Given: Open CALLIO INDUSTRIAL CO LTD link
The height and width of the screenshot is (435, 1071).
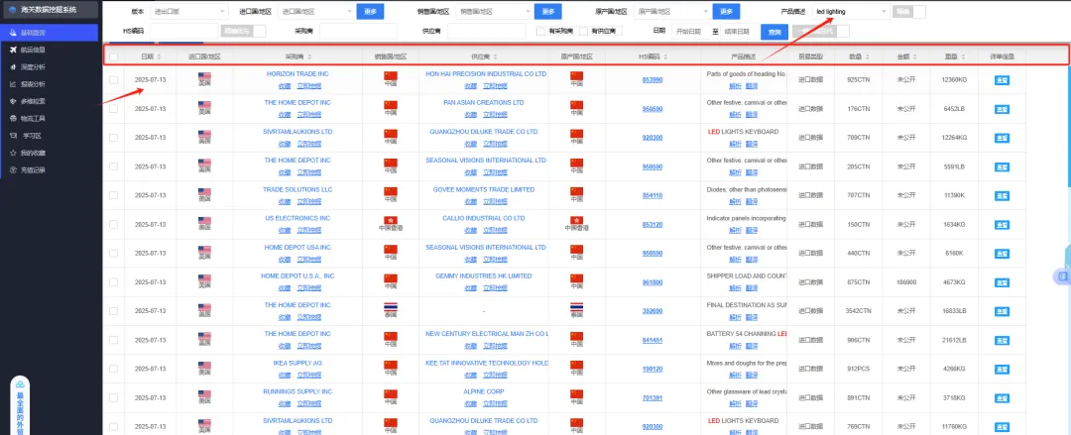Looking at the screenshot, I should (x=484, y=218).
